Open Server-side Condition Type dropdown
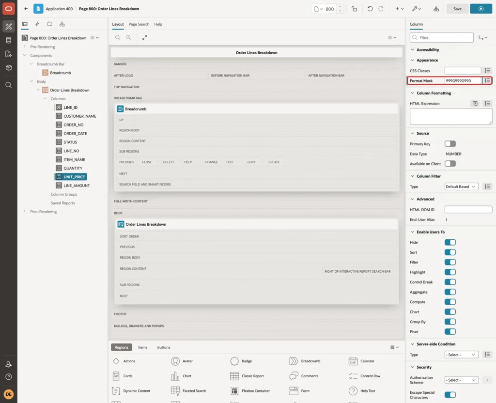Image resolution: width=496 pixels, height=403 pixels. click(461, 355)
